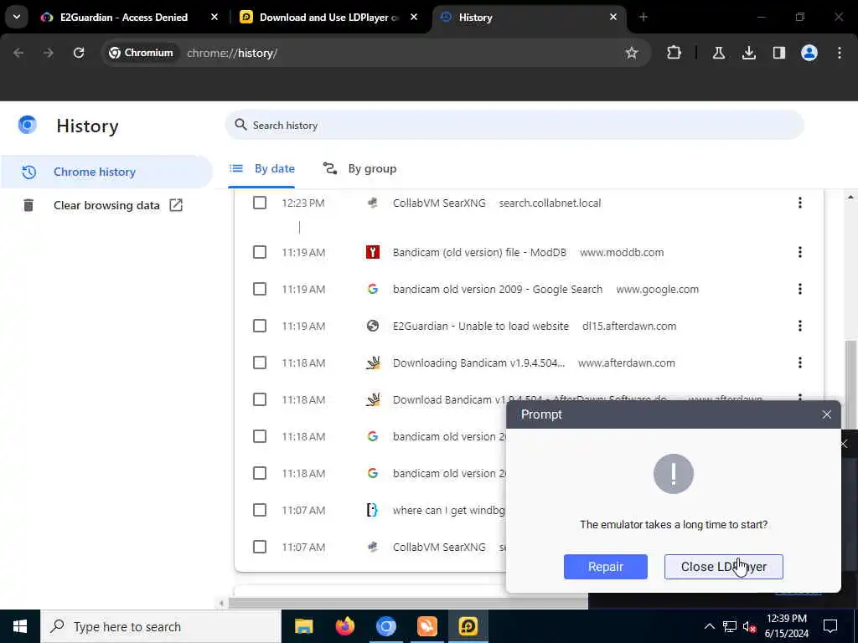The width and height of the screenshot is (858, 643).
Task: Open Chromium from the taskbar
Action: pos(385,626)
